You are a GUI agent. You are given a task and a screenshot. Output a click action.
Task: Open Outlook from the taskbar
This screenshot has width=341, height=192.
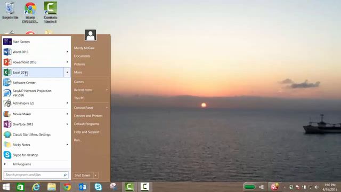coord(83,187)
